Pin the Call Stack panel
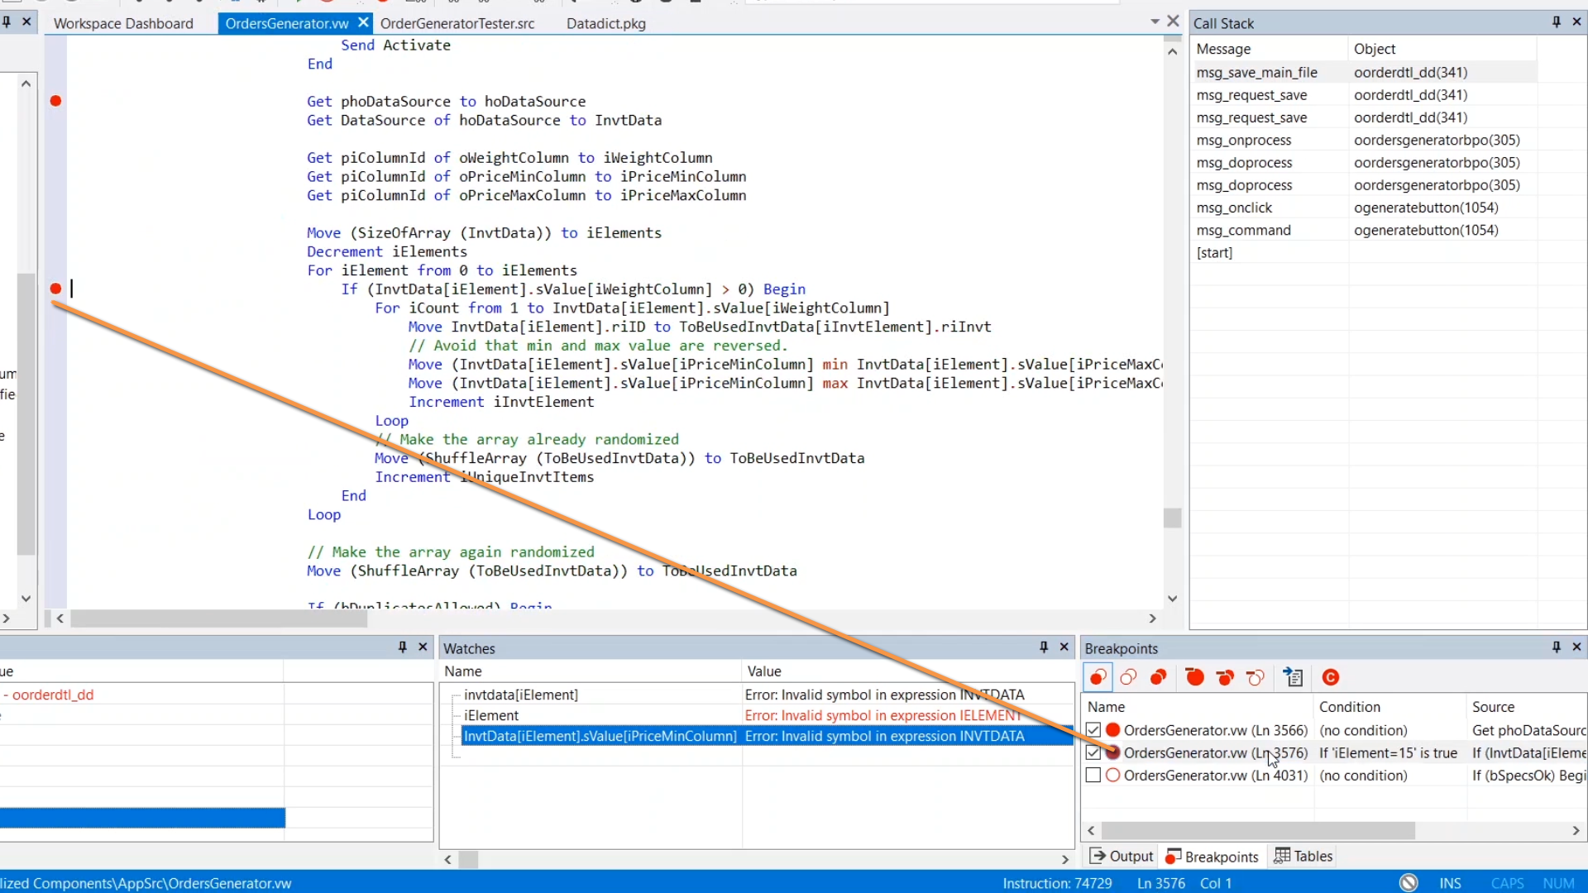 tap(1556, 22)
